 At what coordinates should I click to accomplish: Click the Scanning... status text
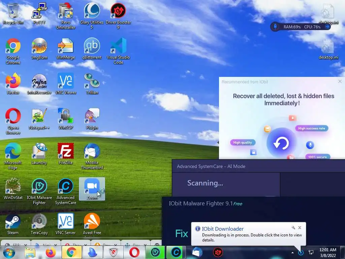pyautogui.click(x=205, y=183)
